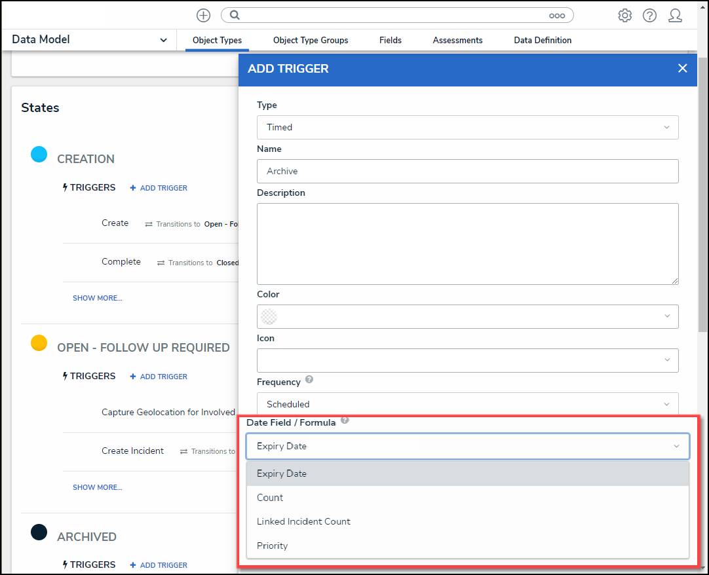Image resolution: width=709 pixels, height=575 pixels.
Task: Close the Add Trigger panel
Action: (682, 68)
